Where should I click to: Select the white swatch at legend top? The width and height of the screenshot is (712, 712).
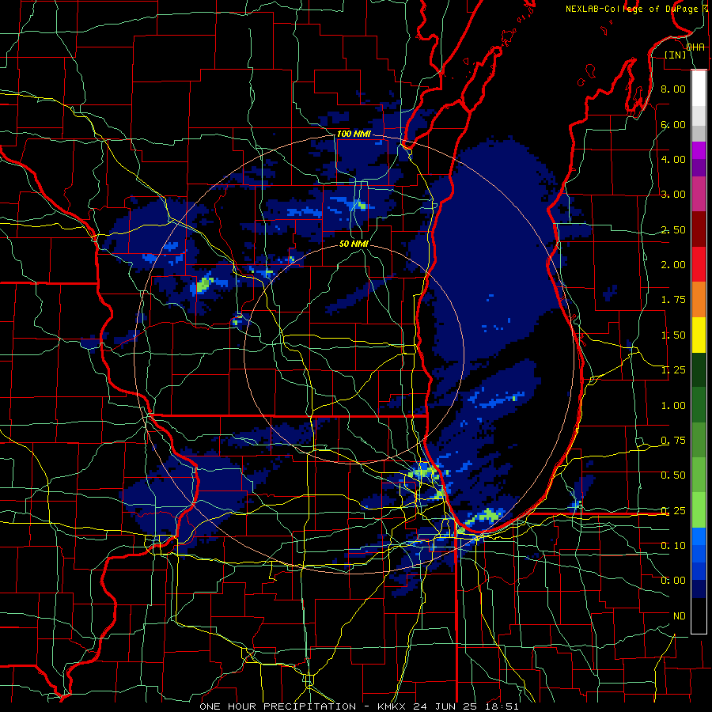(699, 89)
